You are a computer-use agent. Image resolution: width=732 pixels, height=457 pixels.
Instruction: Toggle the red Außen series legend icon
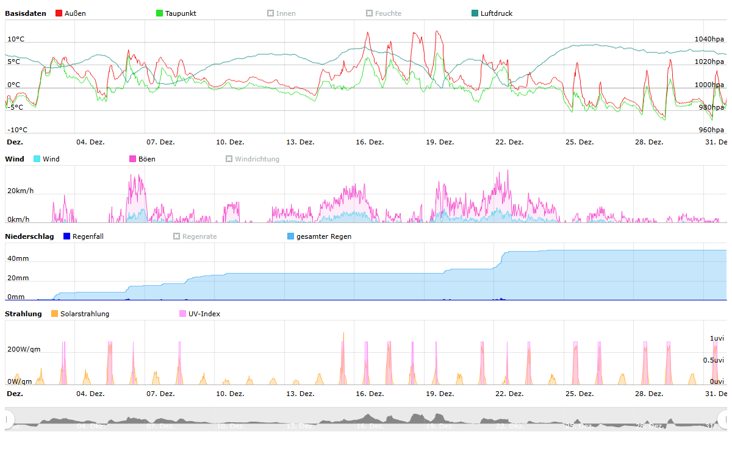[x=59, y=13]
